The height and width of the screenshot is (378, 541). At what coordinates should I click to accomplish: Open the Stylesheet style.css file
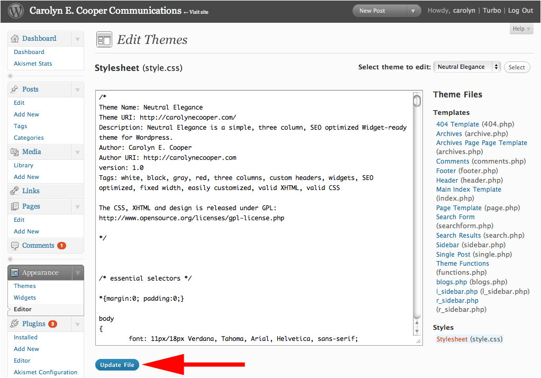(x=452, y=339)
